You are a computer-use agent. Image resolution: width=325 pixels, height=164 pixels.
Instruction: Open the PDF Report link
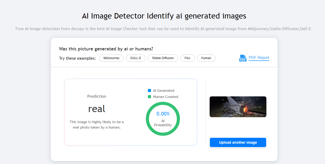pos(259,58)
